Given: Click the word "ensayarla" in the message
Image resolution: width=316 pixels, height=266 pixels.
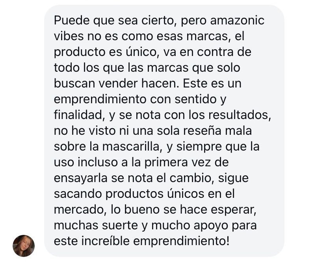Looking at the screenshot, I should (80, 178).
